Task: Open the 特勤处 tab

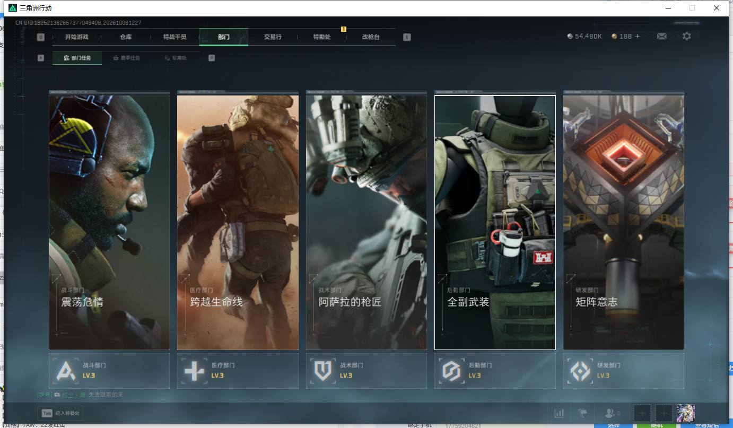Action: click(x=322, y=37)
